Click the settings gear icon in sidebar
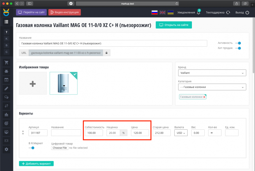Screen dimensions: 255x171 6,149
